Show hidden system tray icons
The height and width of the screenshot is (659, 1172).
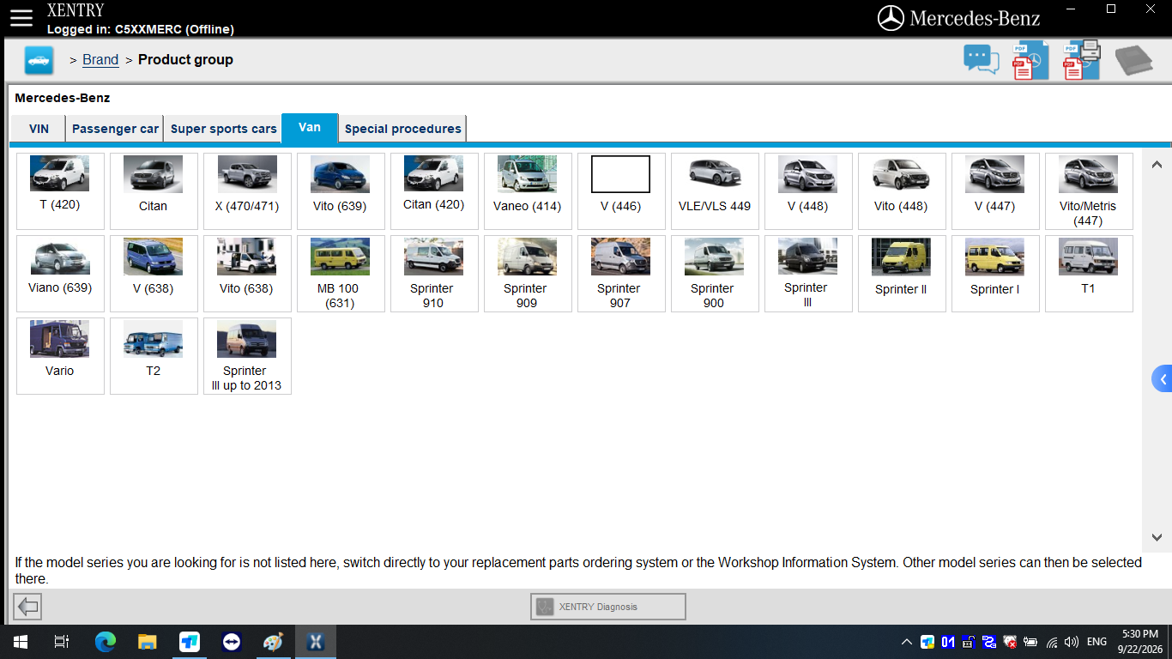[907, 642]
